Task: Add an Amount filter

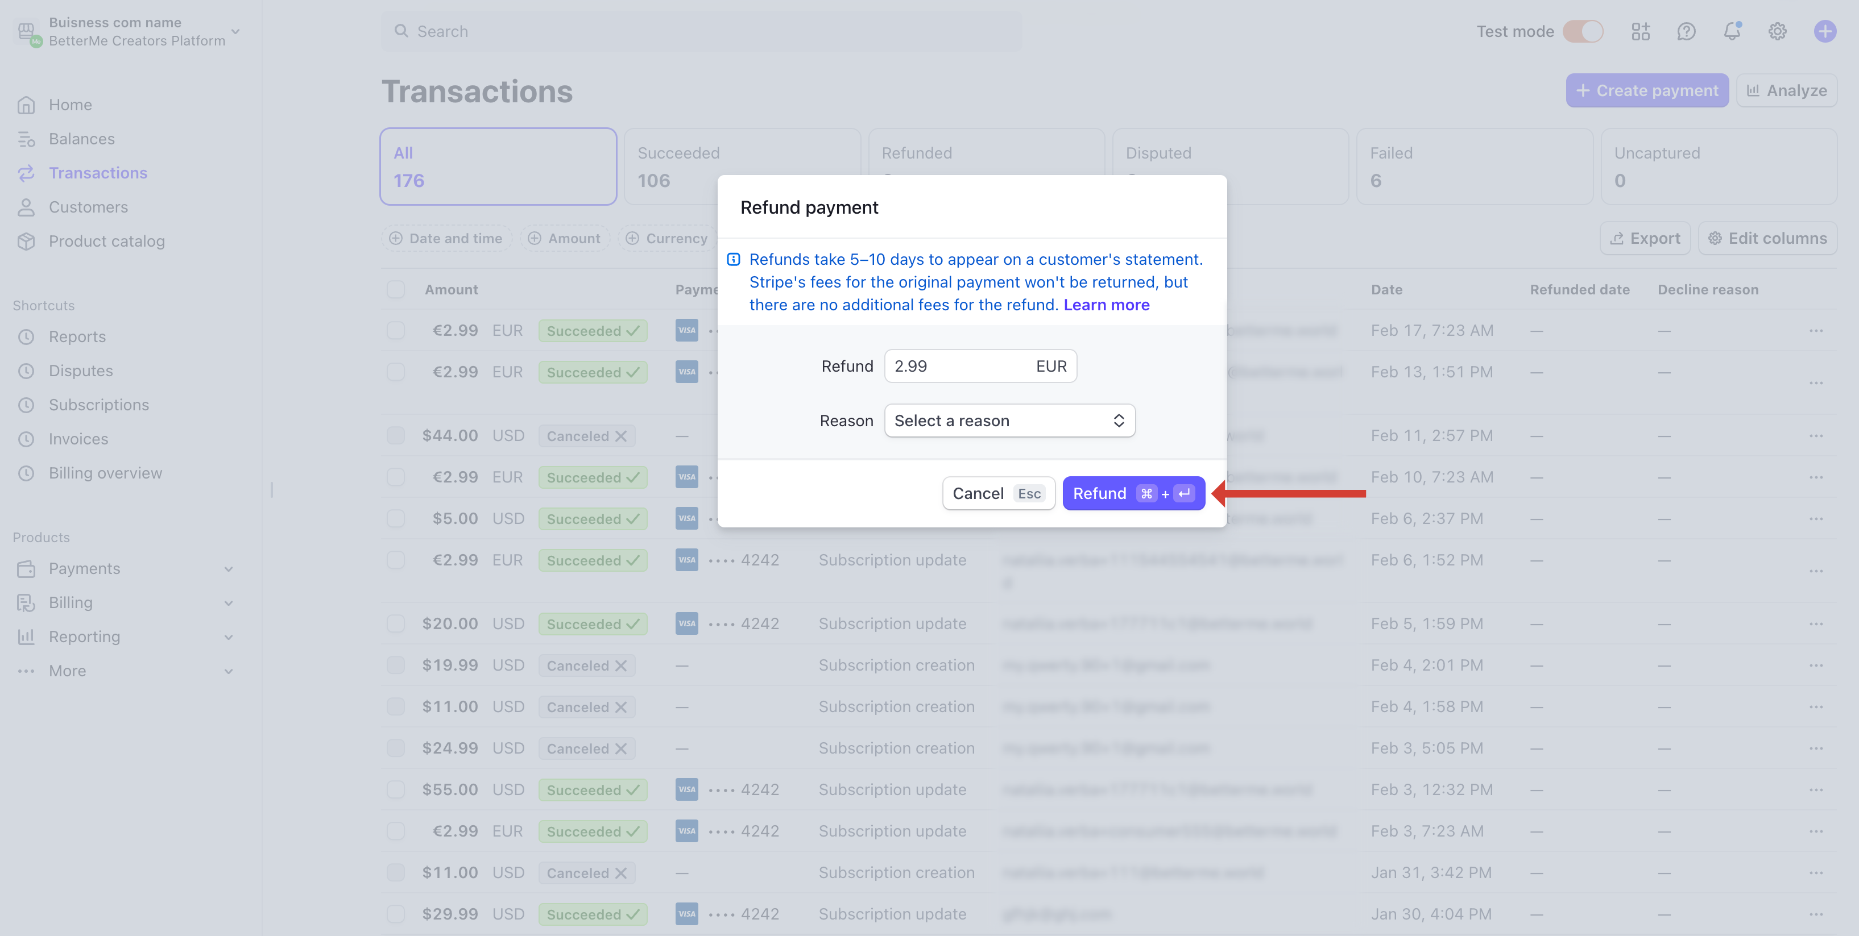Action: coord(565,238)
